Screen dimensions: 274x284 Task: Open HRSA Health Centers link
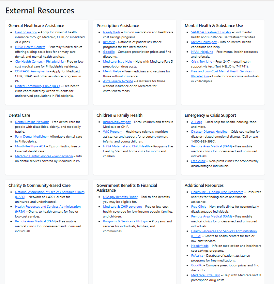(30, 47)
